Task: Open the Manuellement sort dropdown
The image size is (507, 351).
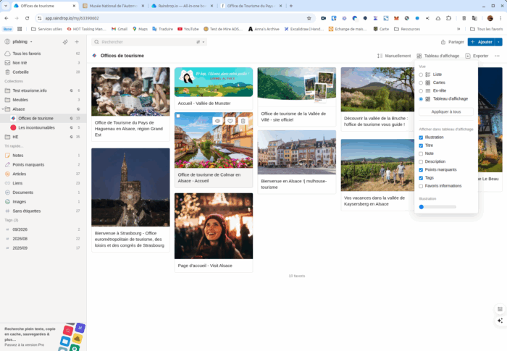Action: pyautogui.click(x=394, y=56)
